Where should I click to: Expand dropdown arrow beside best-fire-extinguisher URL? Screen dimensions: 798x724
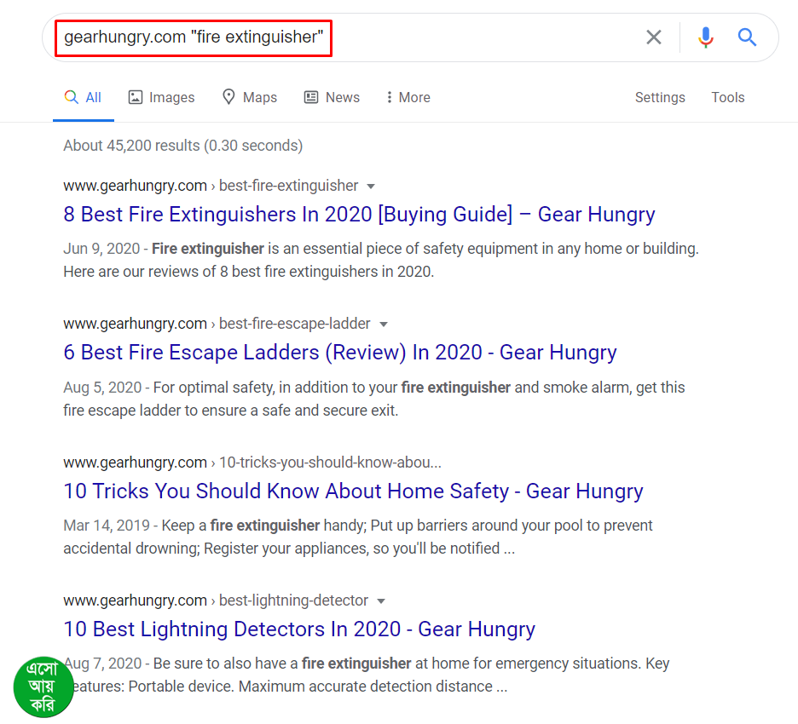[371, 186]
